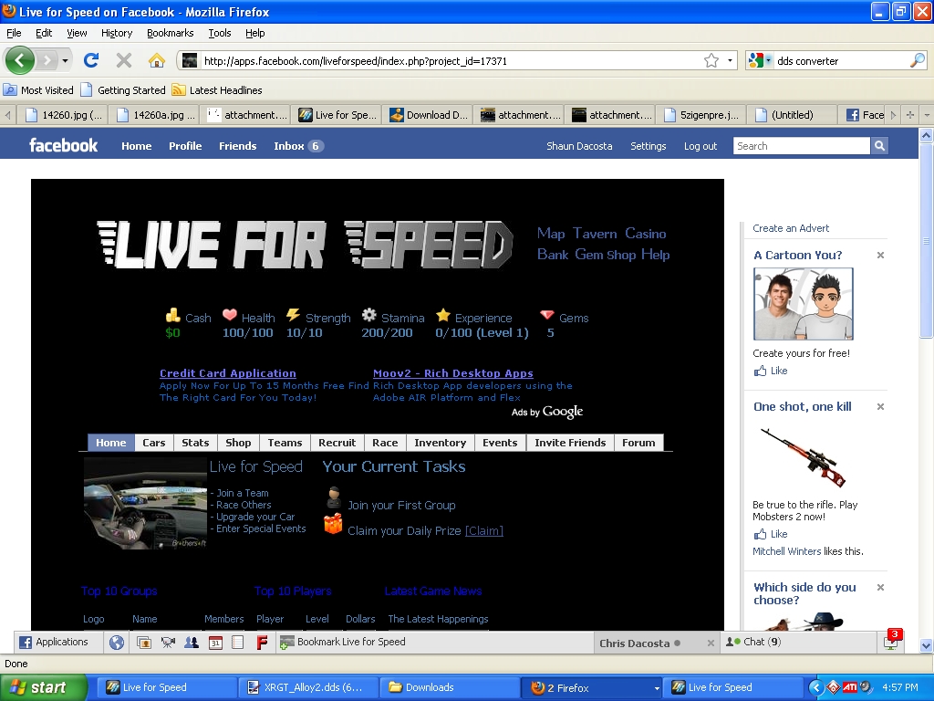
Task: Open the Facebook notifications icon with badge
Action: coord(892,641)
